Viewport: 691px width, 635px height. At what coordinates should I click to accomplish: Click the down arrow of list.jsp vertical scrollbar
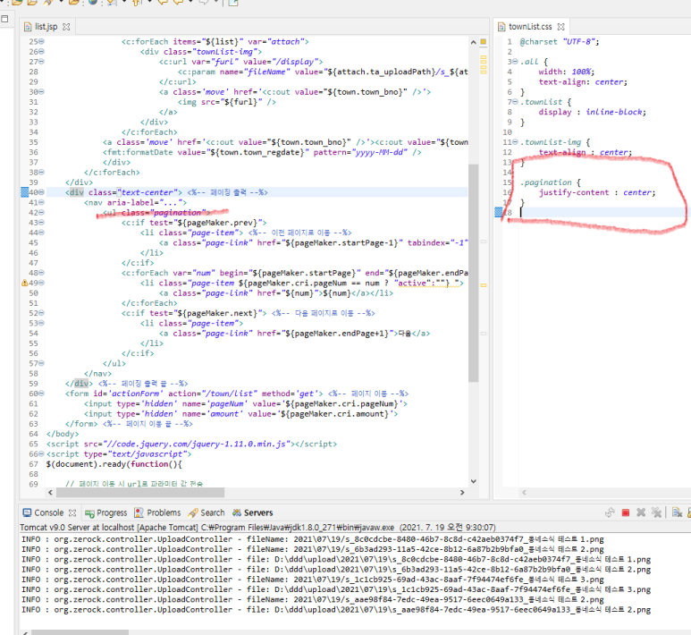(x=473, y=481)
